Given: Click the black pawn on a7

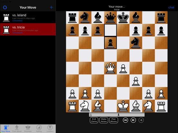Looking at the screenshot, I should click(72, 31).
